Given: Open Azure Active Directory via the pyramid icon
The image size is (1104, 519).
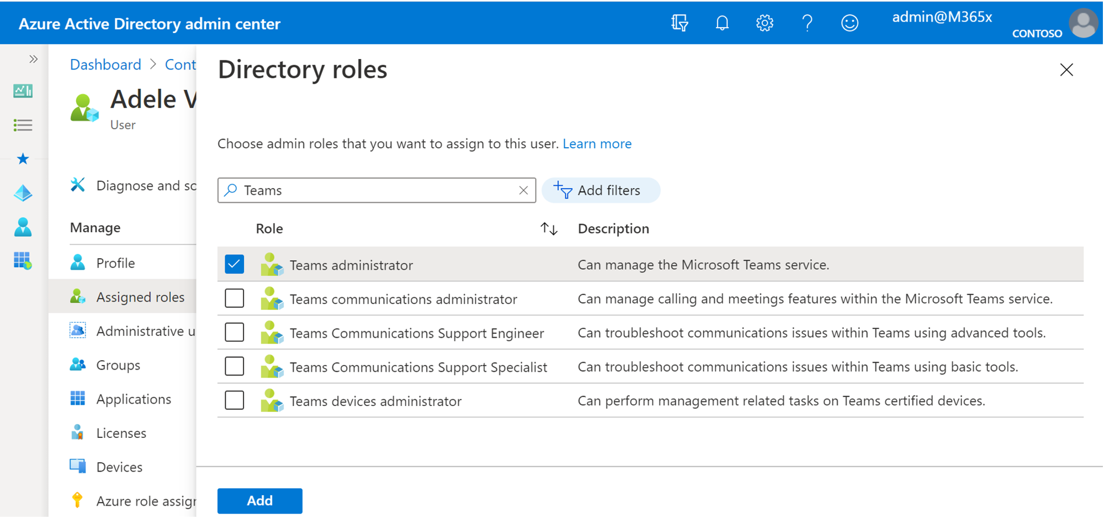Looking at the screenshot, I should (x=23, y=193).
